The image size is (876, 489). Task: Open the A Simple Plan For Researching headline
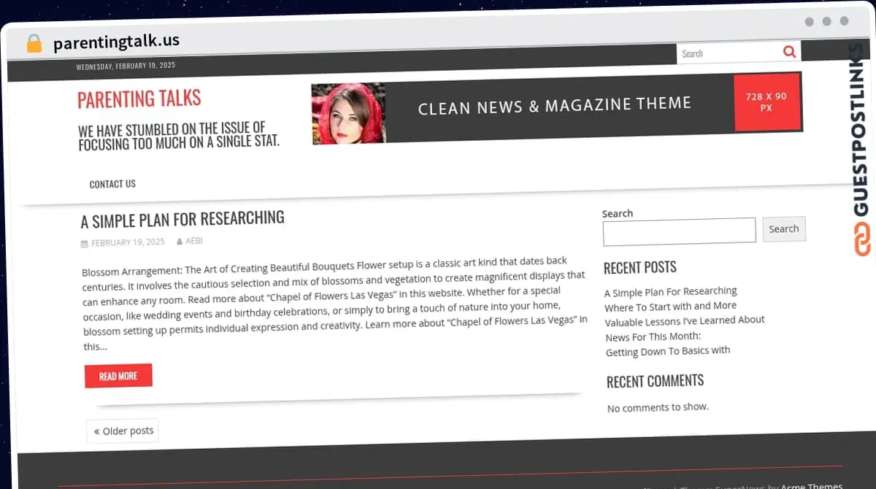point(182,219)
